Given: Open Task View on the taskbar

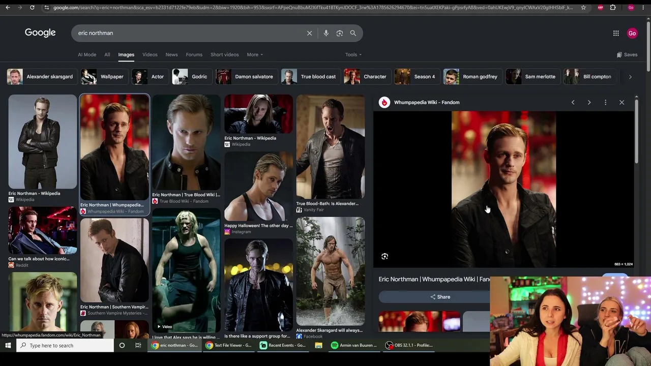Looking at the screenshot, I should point(138,346).
